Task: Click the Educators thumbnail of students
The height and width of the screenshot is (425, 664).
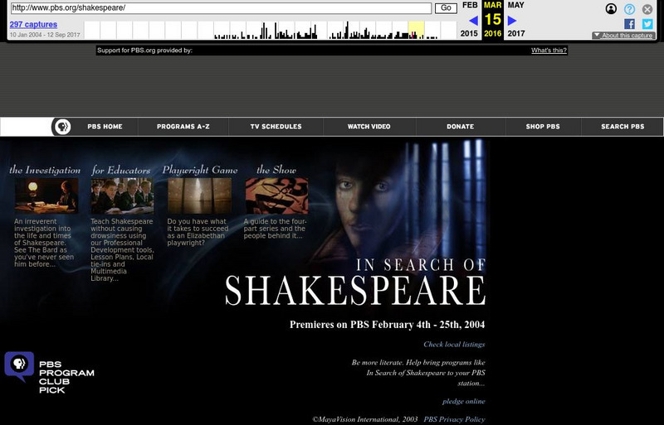Action: tap(122, 196)
